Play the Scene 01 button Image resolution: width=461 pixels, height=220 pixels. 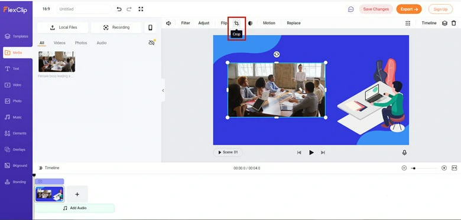228,153
